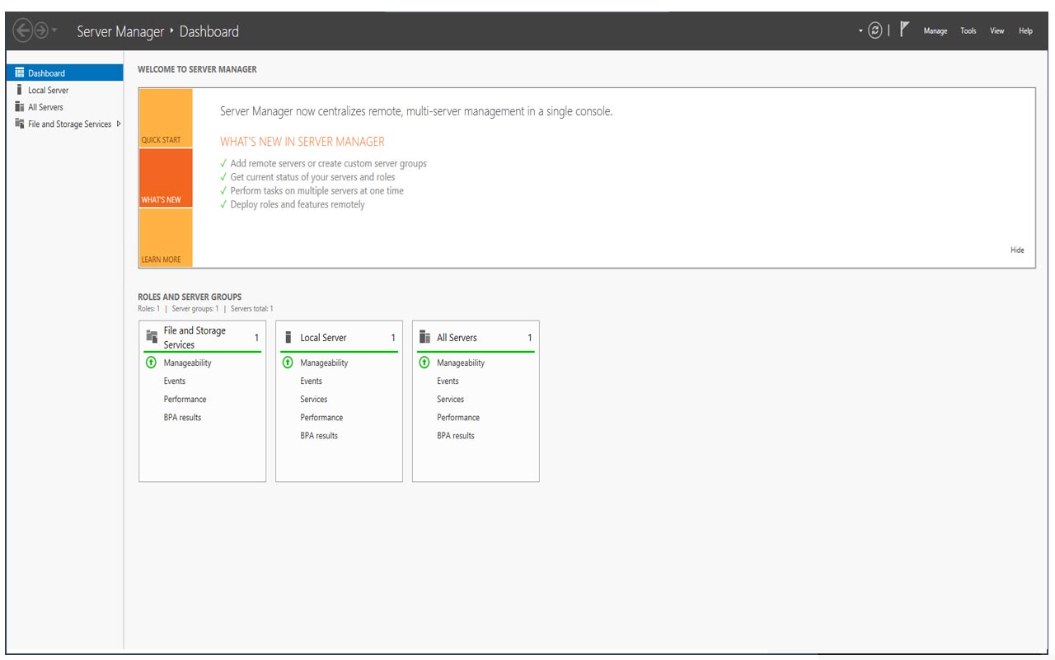The image size is (1055, 660).
Task: Open Manageability in All Servers tile
Action: coord(461,363)
